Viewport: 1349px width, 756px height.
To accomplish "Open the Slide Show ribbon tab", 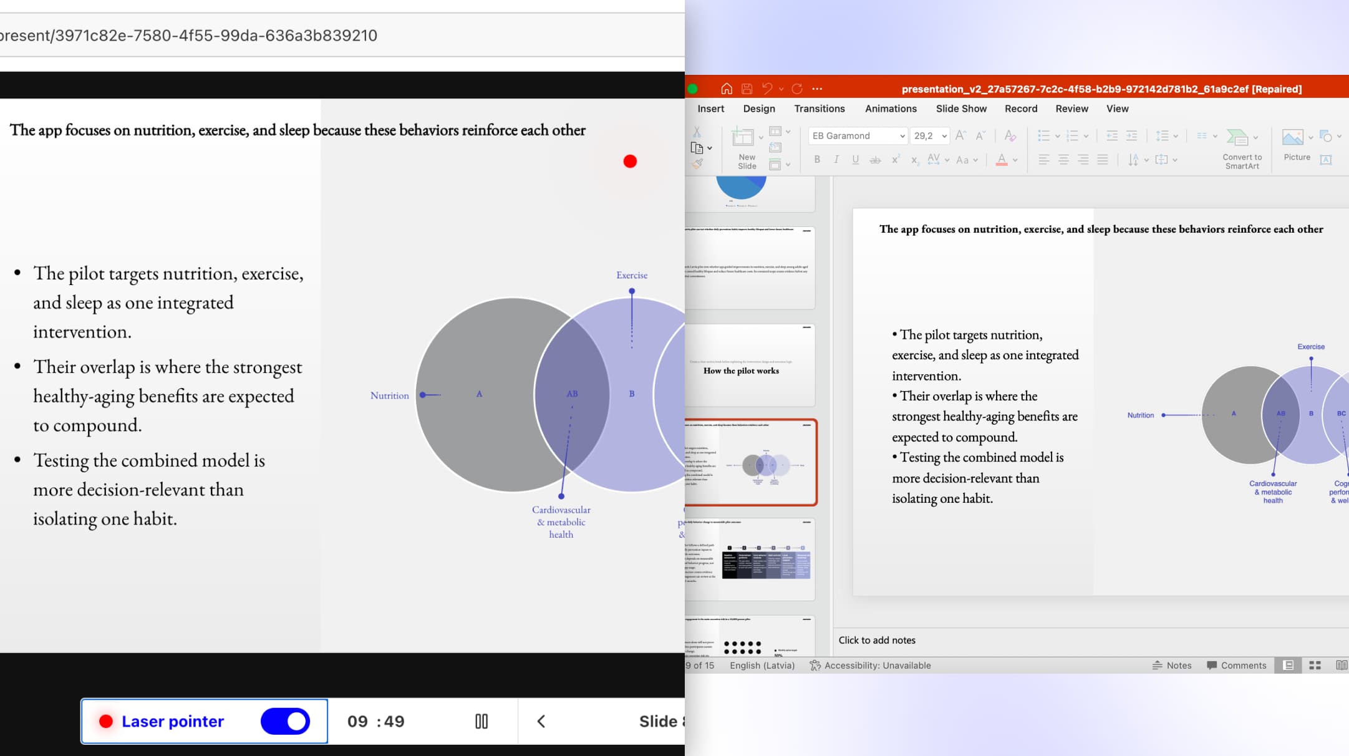I will coord(961,109).
